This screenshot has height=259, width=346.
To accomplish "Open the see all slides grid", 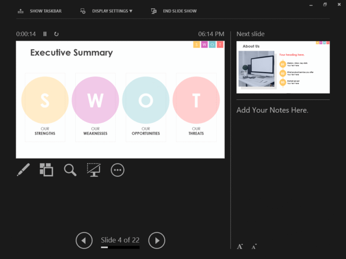I will (46, 170).
